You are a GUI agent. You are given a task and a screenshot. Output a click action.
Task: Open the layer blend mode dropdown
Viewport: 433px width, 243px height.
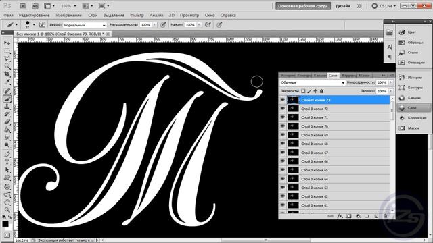point(313,82)
